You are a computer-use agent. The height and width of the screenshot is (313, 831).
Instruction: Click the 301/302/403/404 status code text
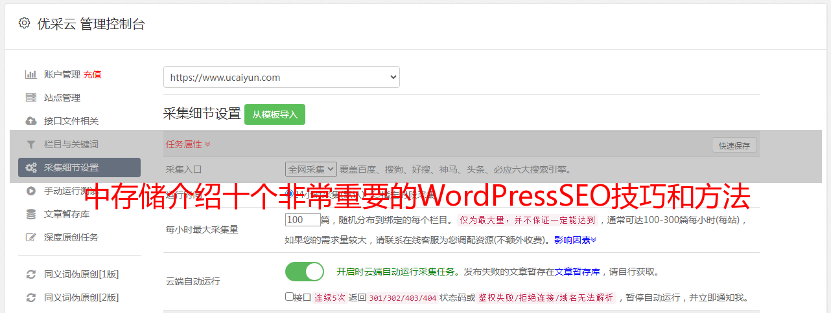[403, 297]
